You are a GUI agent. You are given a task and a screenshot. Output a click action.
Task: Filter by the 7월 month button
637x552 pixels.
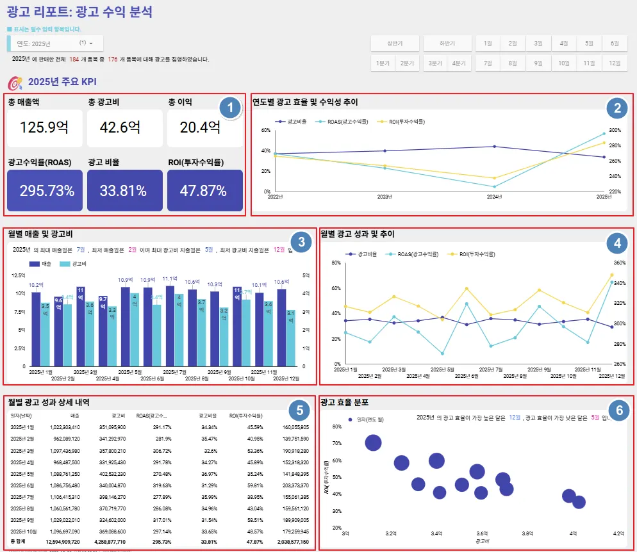pos(488,63)
